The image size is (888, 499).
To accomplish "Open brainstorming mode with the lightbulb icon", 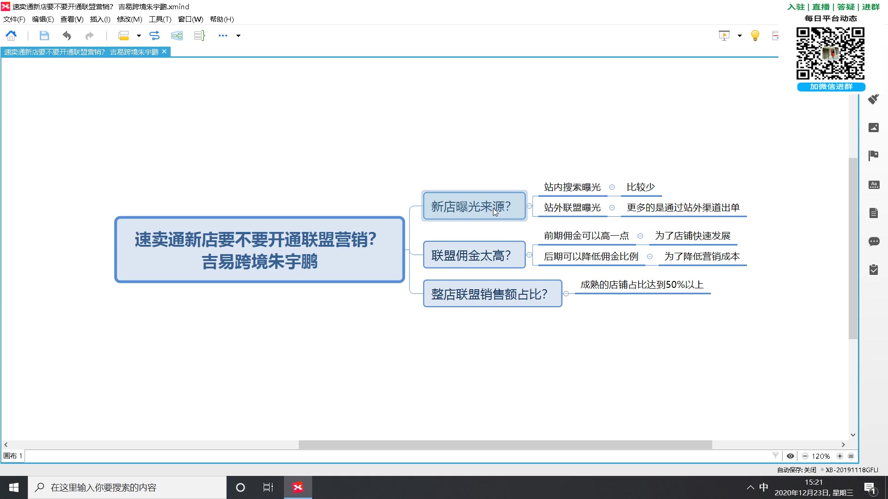I will pyautogui.click(x=755, y=36).
